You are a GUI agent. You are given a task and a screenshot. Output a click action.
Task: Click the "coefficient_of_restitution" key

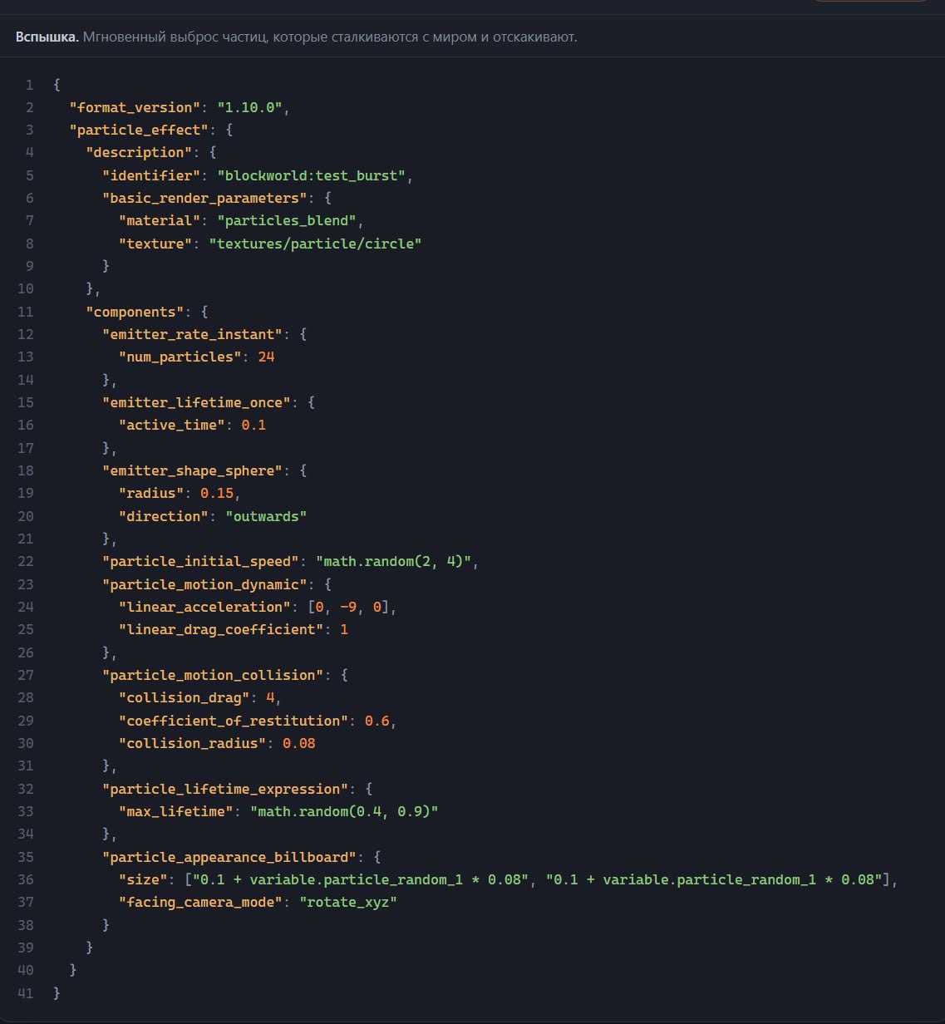coord(234,721)
